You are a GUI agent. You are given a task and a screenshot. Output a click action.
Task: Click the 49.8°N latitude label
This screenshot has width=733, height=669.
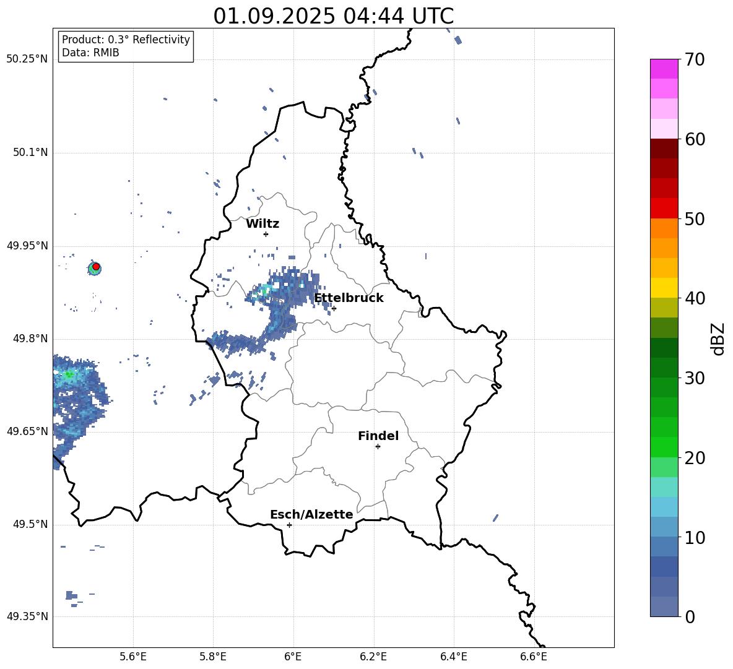click(x=30, y=339)
